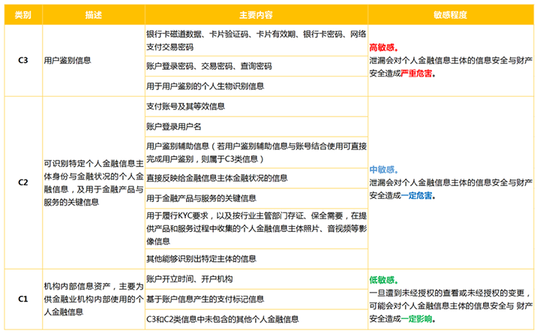Select the C1 category cell
Screen dimensions: 540x334
[x=23, y=299]
